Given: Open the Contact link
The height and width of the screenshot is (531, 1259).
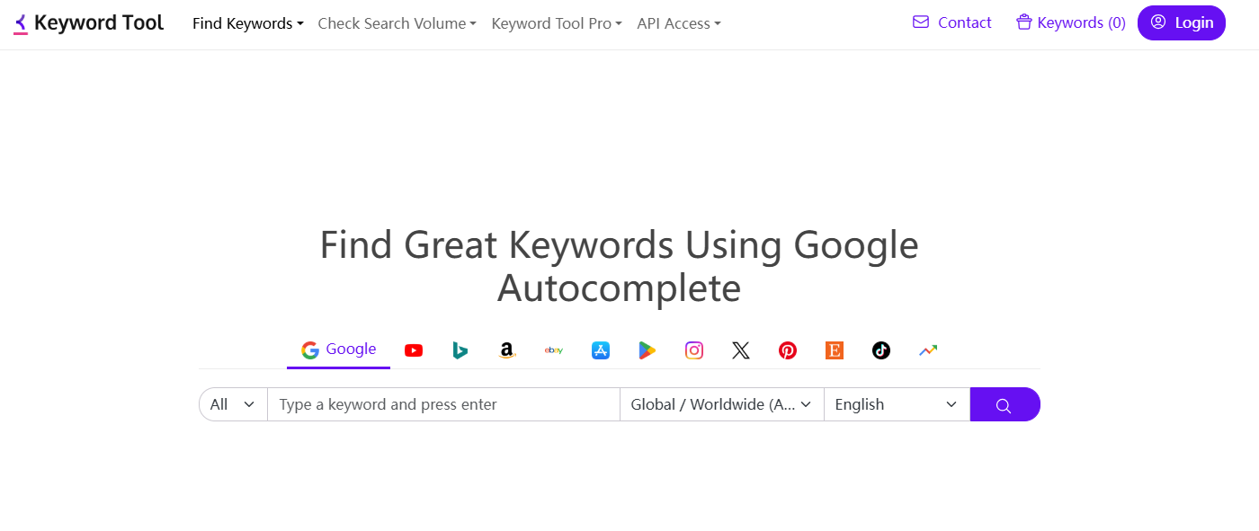Looking at the screenshot, I should (x=951, y=22).
